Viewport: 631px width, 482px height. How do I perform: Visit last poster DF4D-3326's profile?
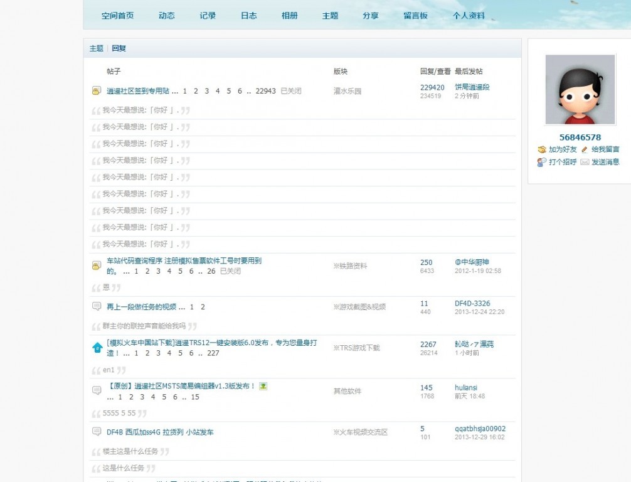click(x=472, y=303)
